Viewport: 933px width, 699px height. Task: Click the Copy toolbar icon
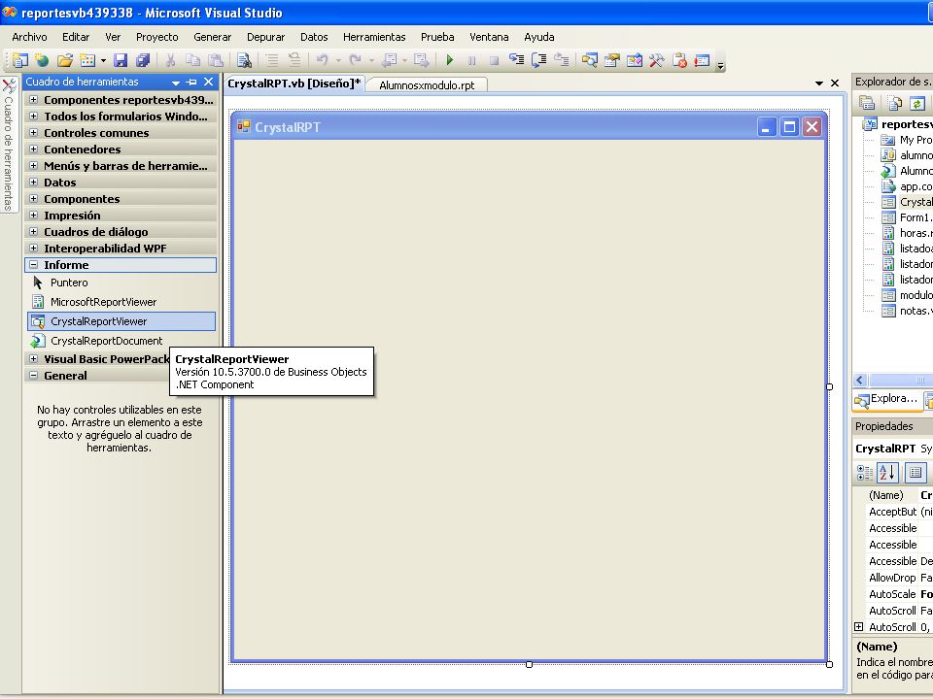(x=192, y=60)
